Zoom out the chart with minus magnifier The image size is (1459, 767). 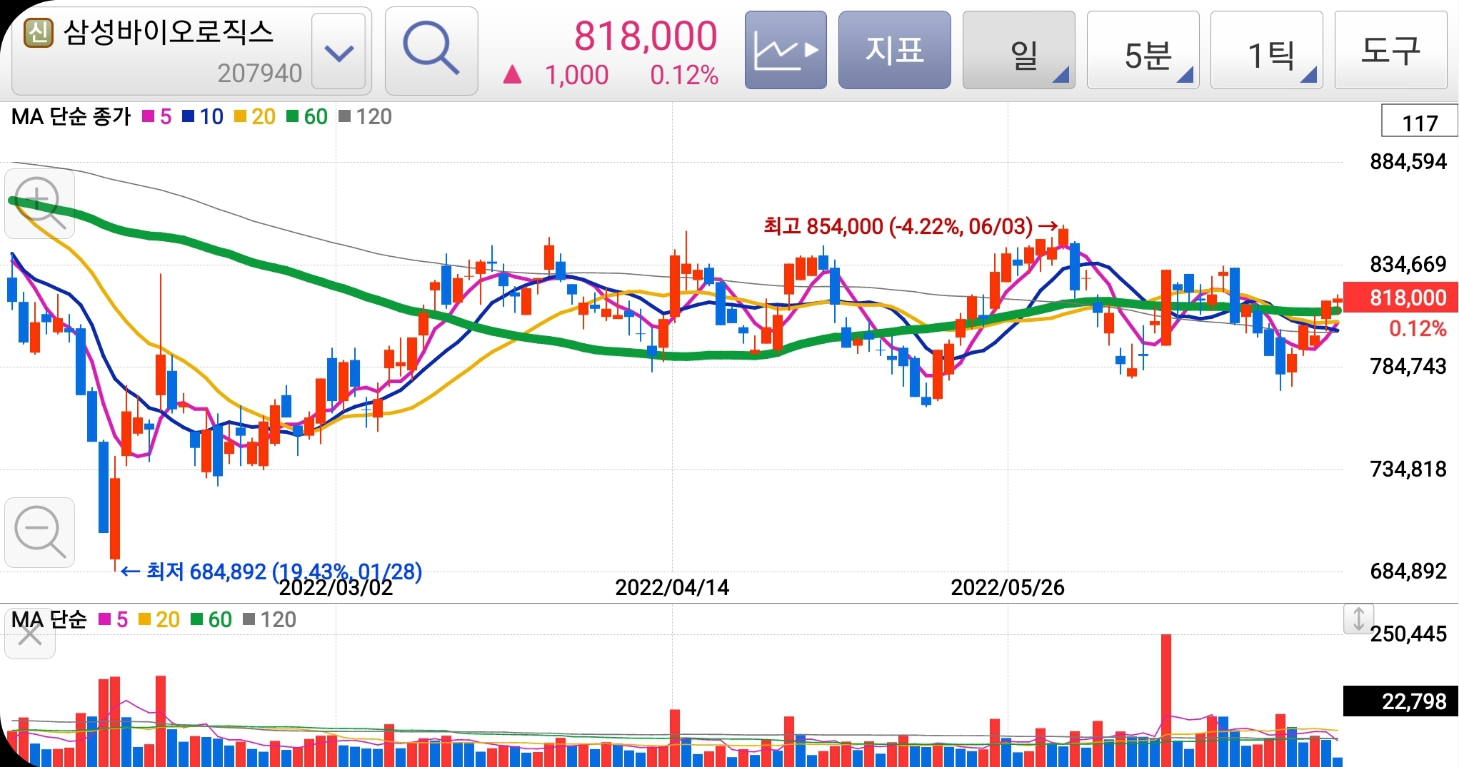point(40,532)
